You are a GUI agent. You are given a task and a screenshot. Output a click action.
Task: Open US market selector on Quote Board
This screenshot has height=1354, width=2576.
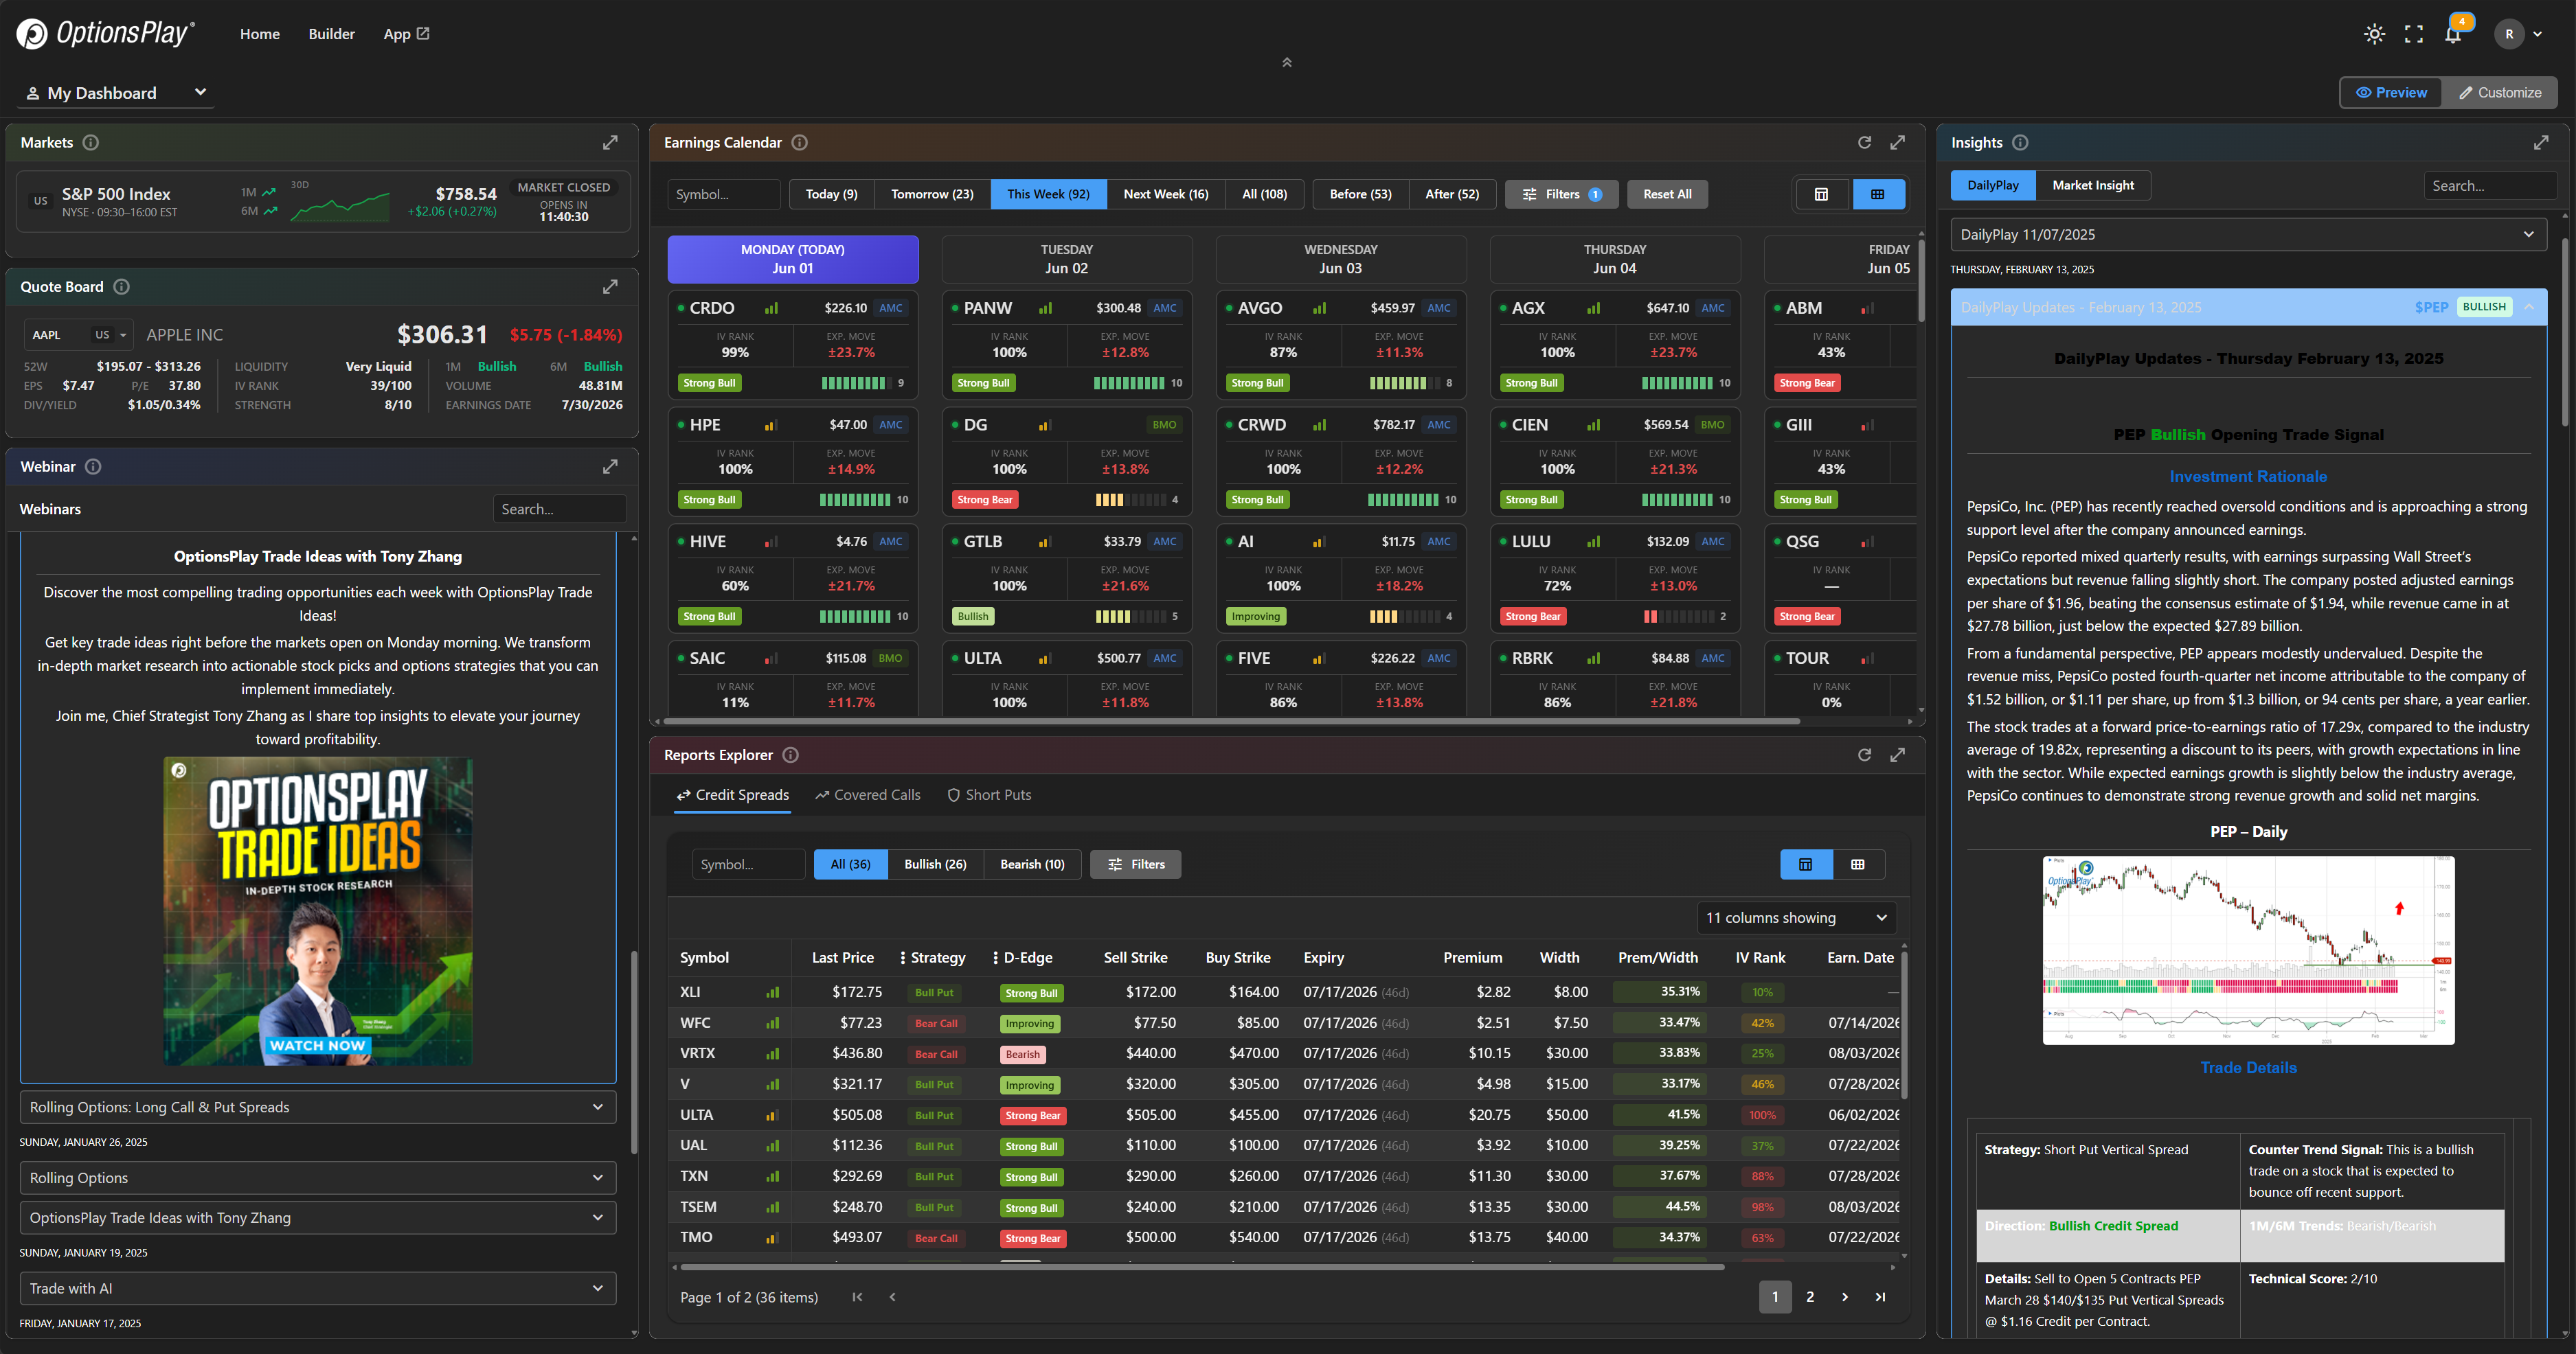[110, 335]
